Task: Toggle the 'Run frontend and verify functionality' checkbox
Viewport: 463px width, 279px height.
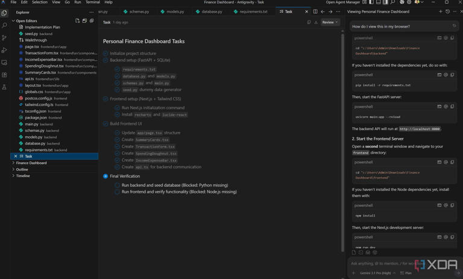Action: point(117,192)
